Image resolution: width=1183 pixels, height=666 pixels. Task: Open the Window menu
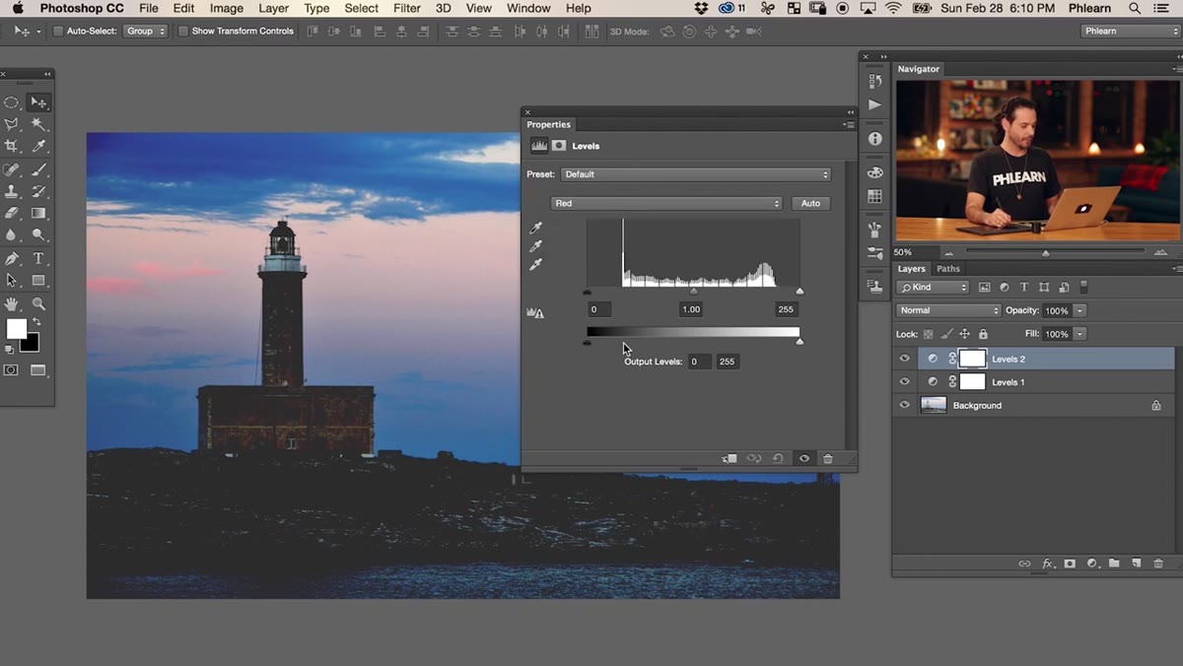(x=528, y=8)
